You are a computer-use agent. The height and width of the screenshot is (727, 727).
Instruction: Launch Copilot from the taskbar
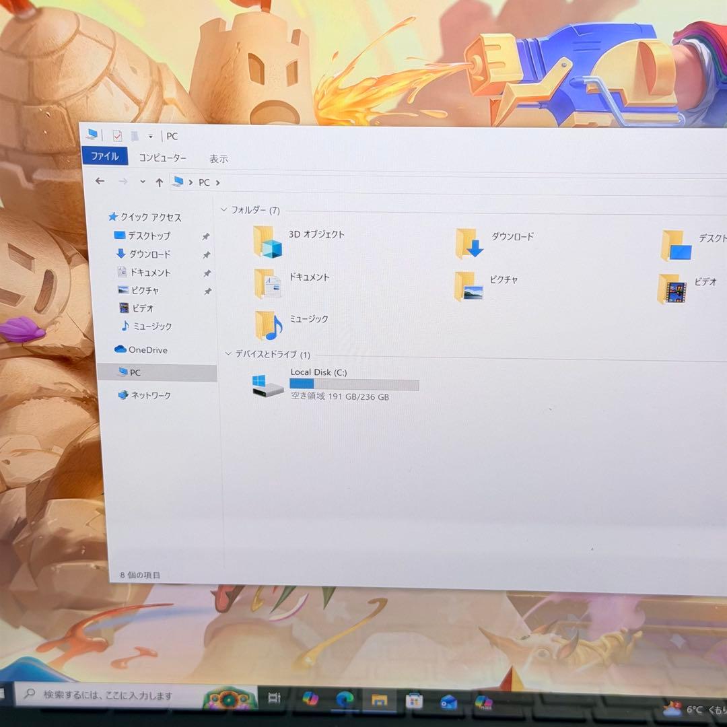coord(310,698)
